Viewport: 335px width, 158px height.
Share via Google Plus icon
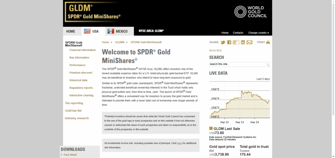[x=236, y=42]
